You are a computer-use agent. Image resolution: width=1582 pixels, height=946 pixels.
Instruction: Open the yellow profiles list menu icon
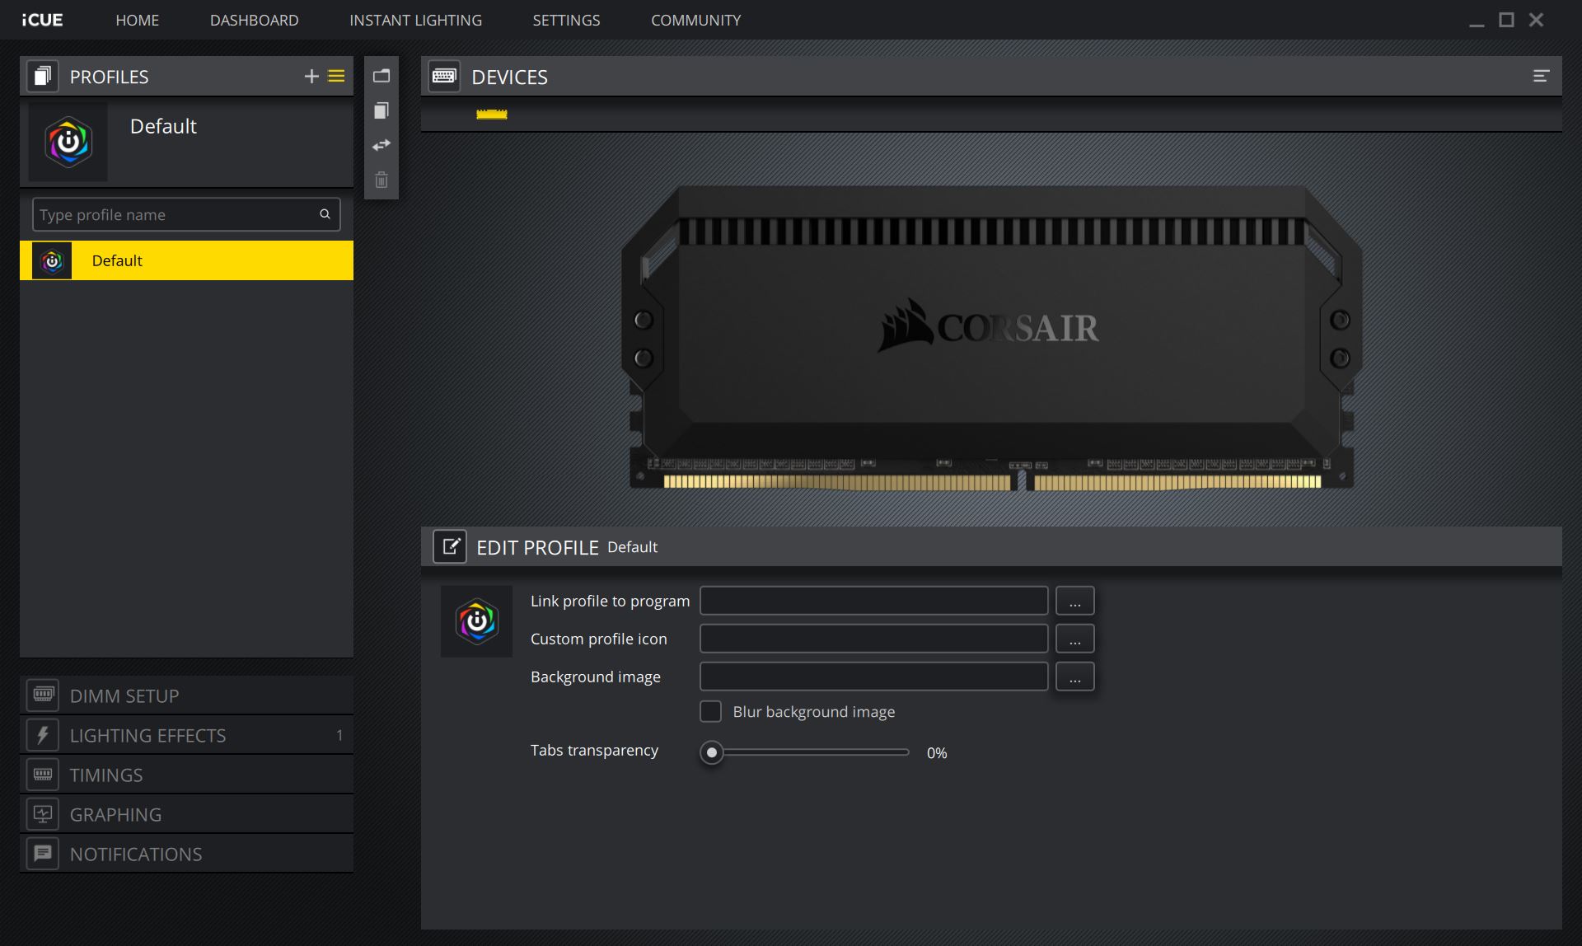[336, 77]
